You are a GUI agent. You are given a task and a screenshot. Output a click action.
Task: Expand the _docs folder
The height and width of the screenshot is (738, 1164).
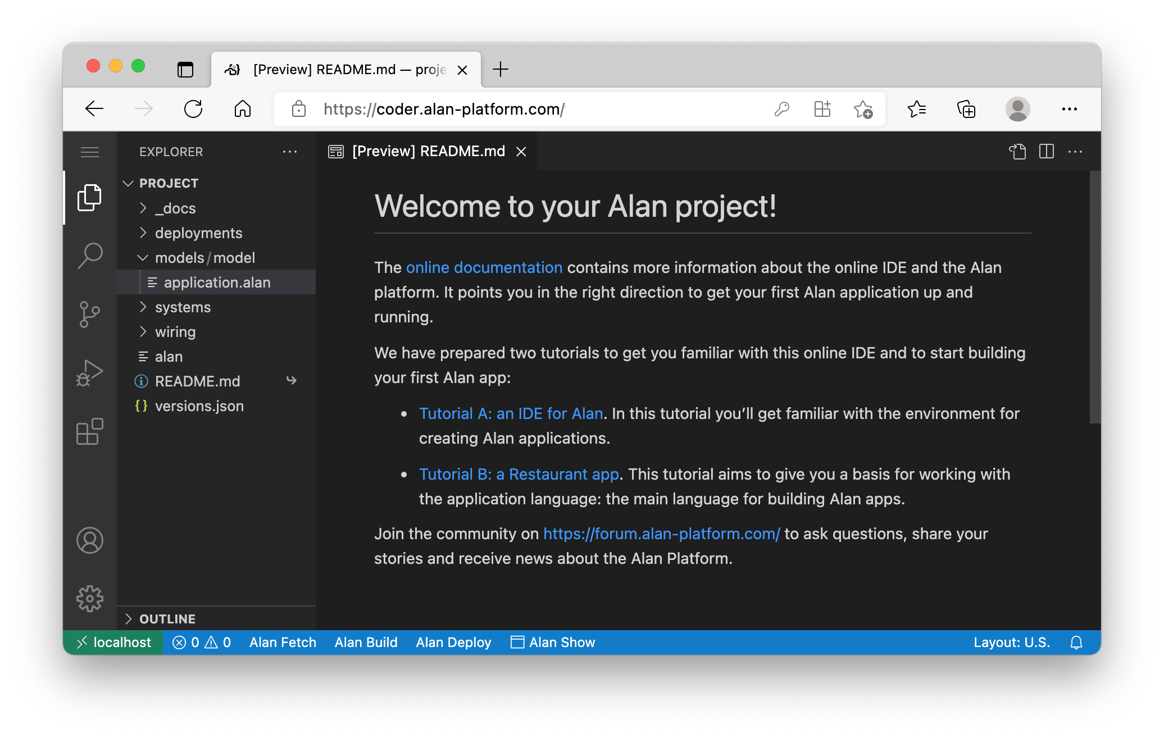[216, 208]
